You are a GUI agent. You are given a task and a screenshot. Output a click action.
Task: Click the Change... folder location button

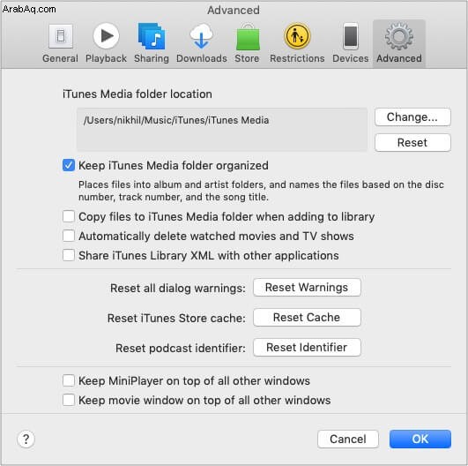coord(412,116)
